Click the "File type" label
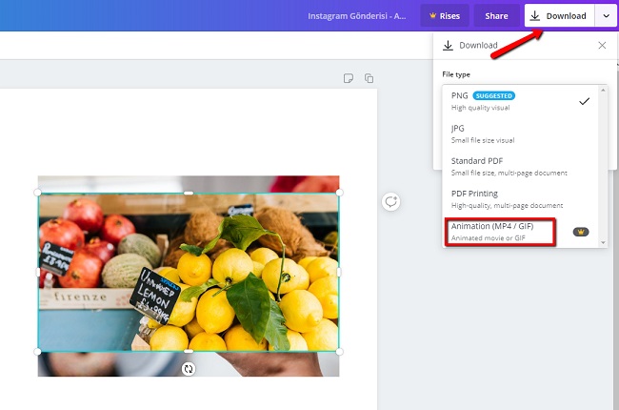The image size is (619, 410). [x=456, y=74]
